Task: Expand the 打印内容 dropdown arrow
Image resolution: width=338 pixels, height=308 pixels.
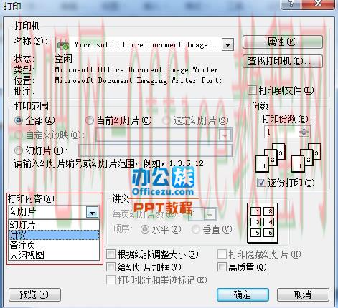Action: click(93, 212)
